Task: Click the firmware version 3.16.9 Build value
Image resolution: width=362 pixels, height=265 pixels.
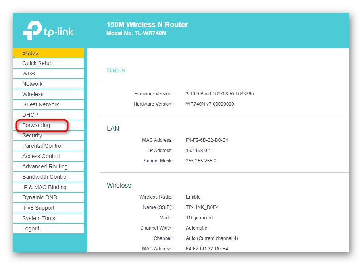Action: coord(220,94)
